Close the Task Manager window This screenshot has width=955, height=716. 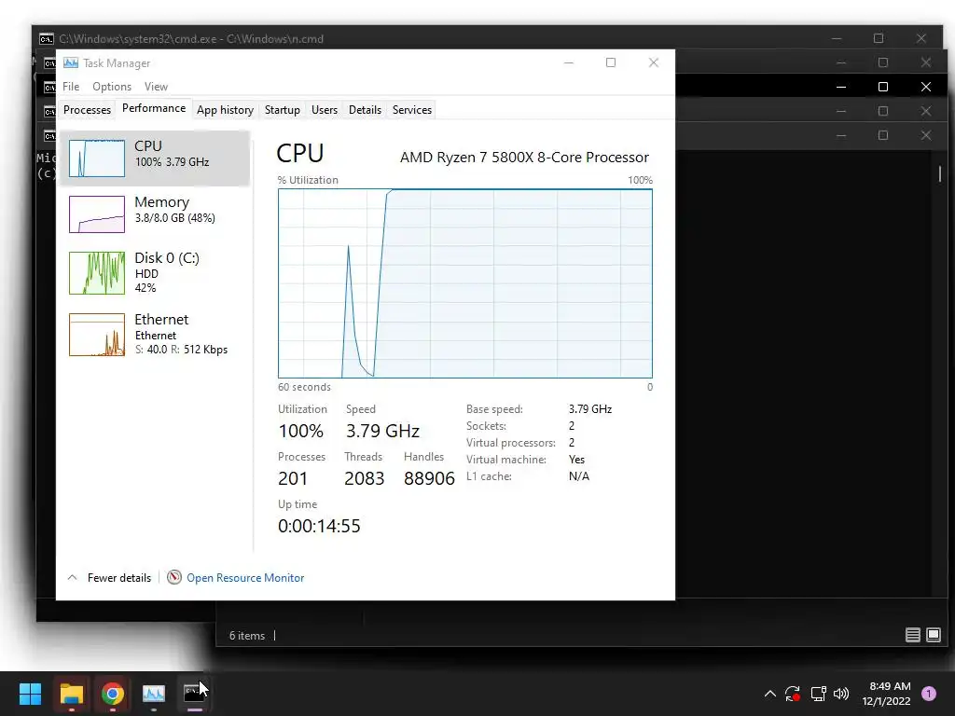point(654,62)
